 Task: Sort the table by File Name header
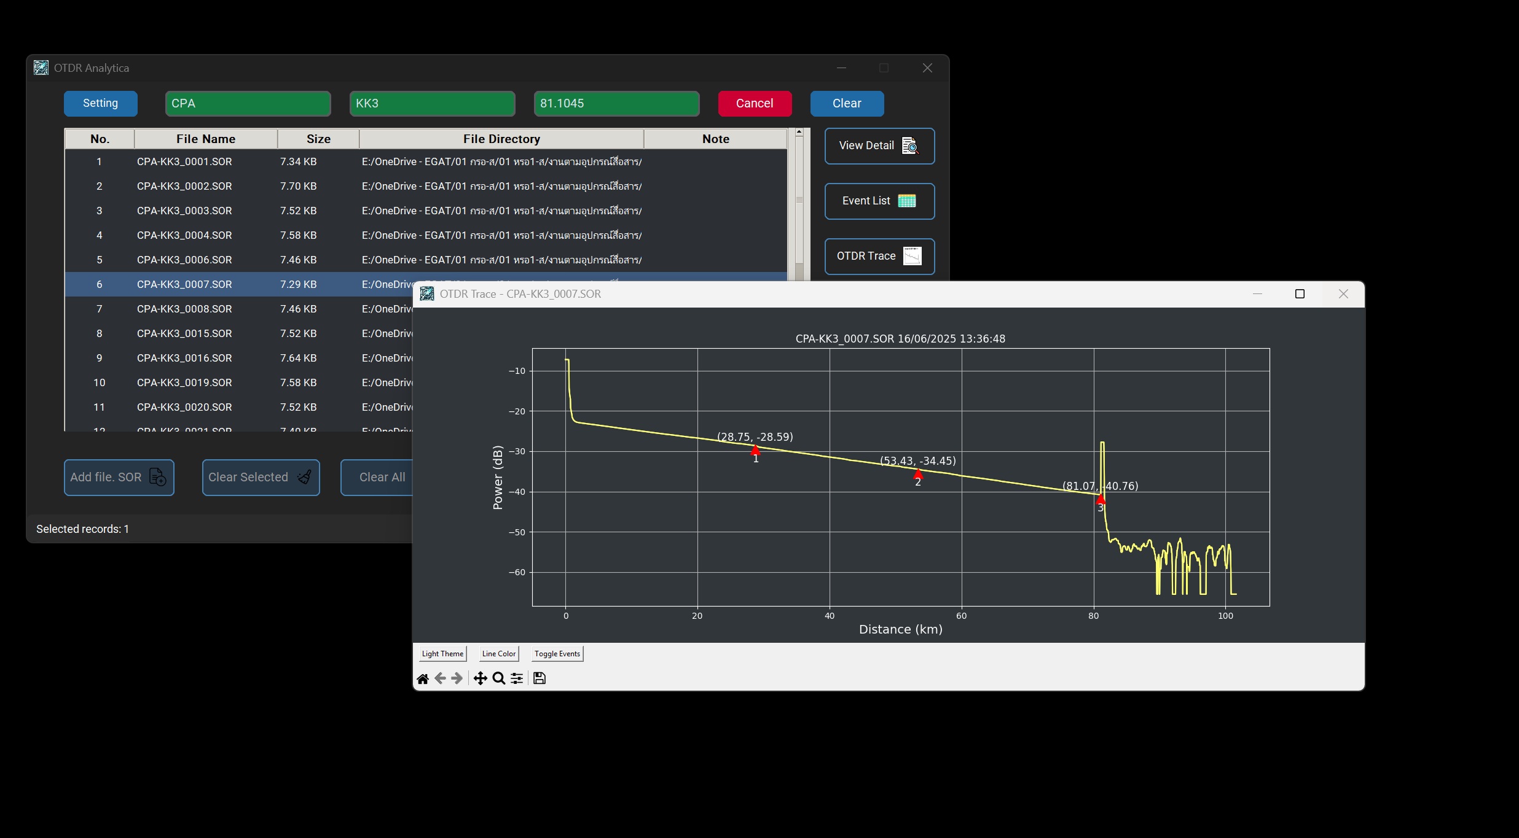205,139
